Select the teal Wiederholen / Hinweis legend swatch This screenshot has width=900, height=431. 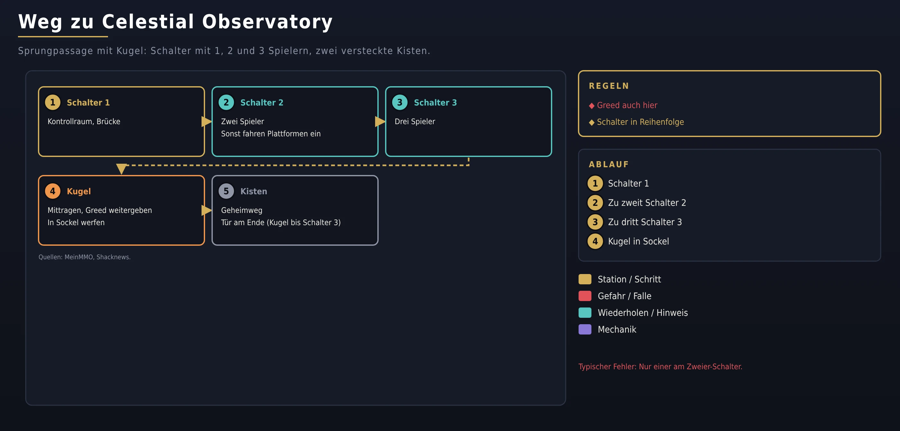[585, 313]
